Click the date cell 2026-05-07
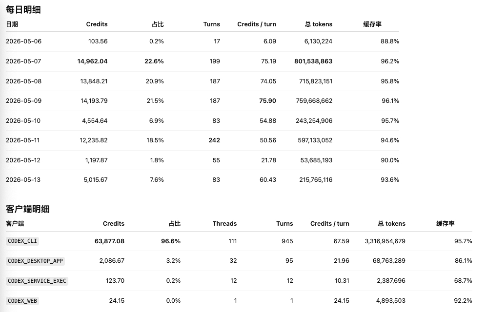Image resolution: width=486 pixels, height=312 pixels. click(x=23, y=61)
